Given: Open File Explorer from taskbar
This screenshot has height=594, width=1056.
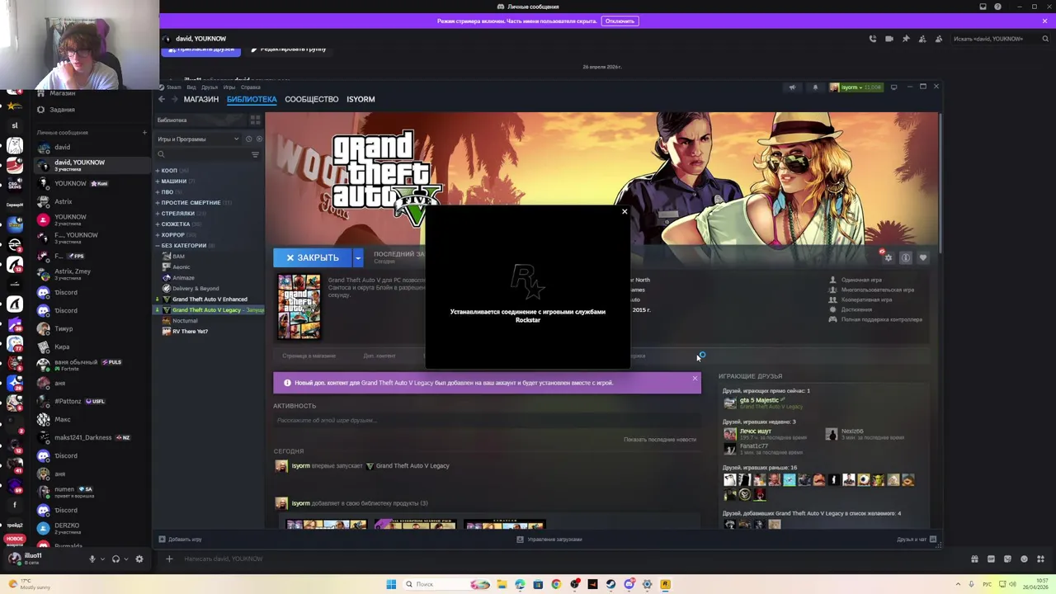Looking at the screenshot, I should [502, 584].
